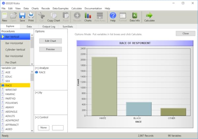Click the green Calculate arrow icon
The image size is (198, 139).
click(149, 15)
